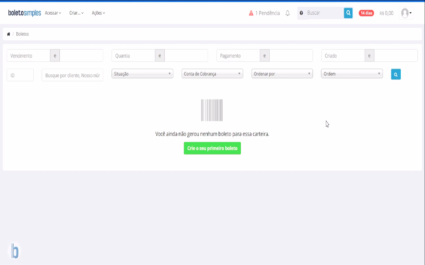Open the notifications bell icon
425x265 pixels.
coord(287,13)
